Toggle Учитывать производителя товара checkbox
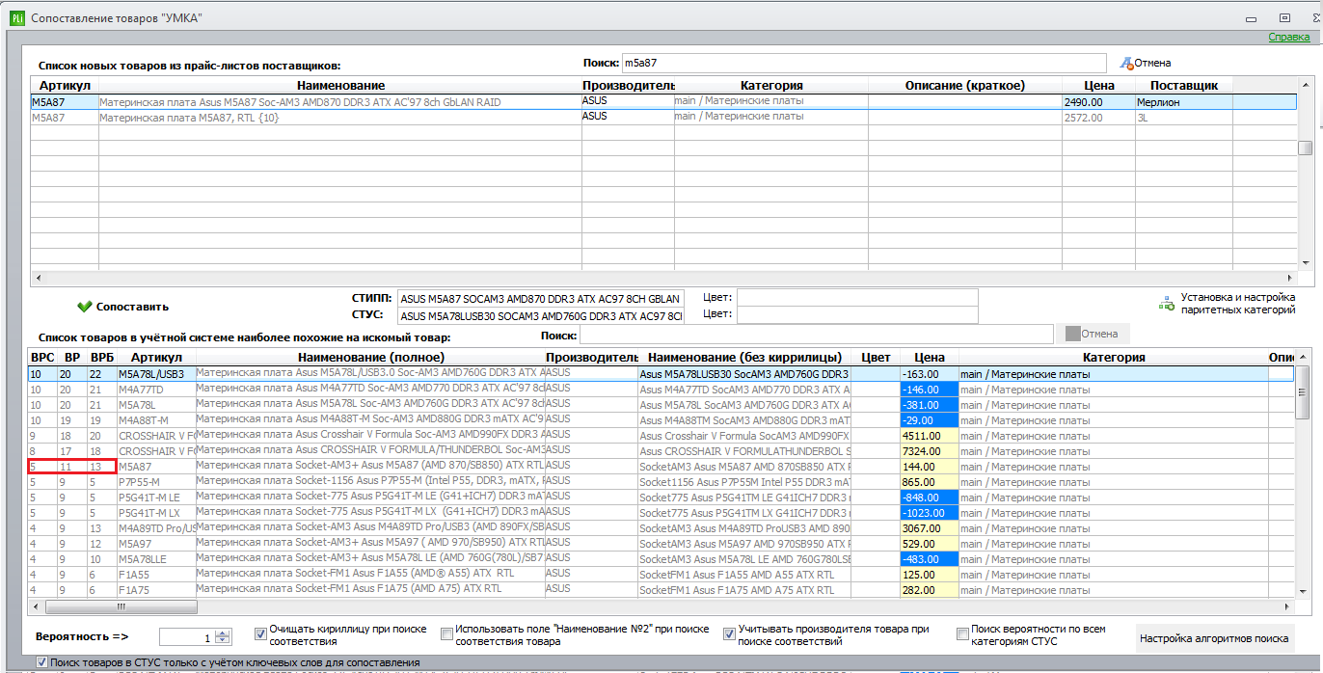This screenshot has height=673, width=1323. click(x=729, y=633)
